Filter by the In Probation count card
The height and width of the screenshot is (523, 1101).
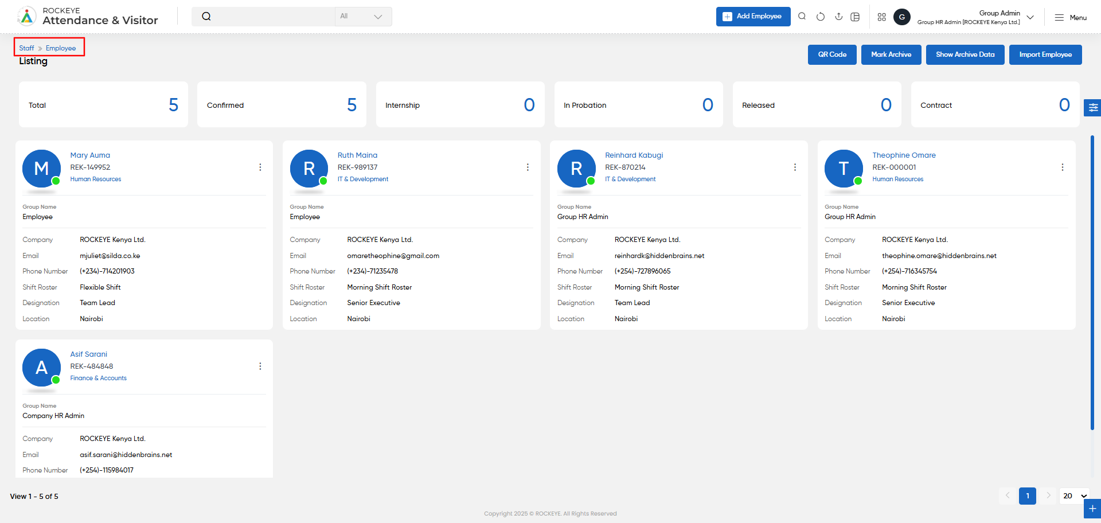point(639,104)
